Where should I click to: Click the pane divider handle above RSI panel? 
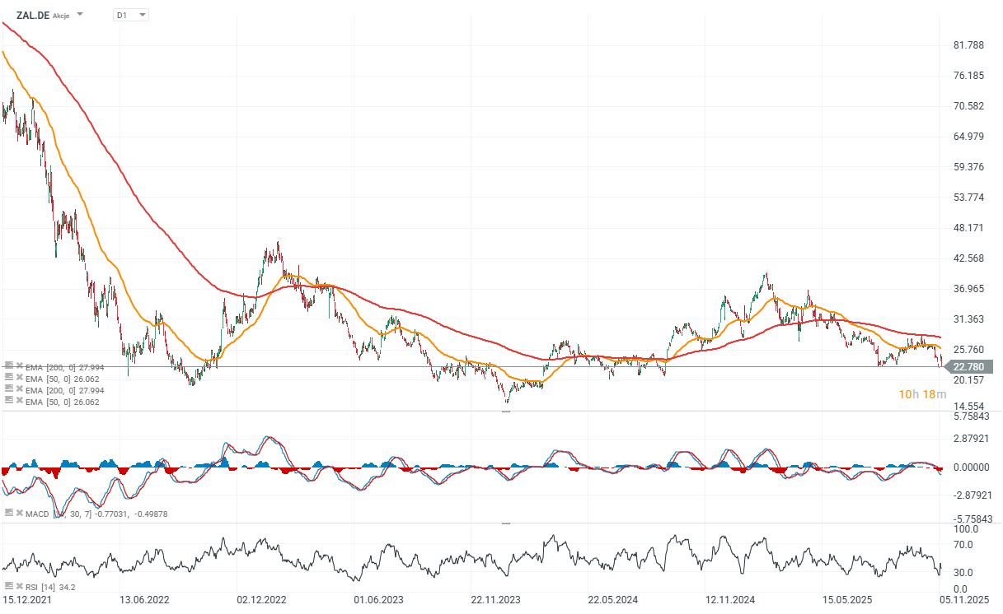coord(506,523)
